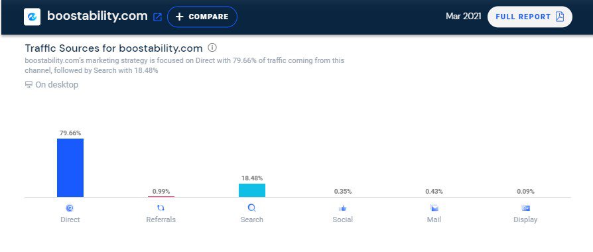Select the red Referrals 0.99% bar
593x252 pixels.
pyautogui.click(x=161, y=196)
